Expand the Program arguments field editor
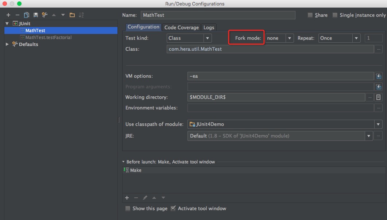This screenshot has width=387, height=220. point(379,87)
